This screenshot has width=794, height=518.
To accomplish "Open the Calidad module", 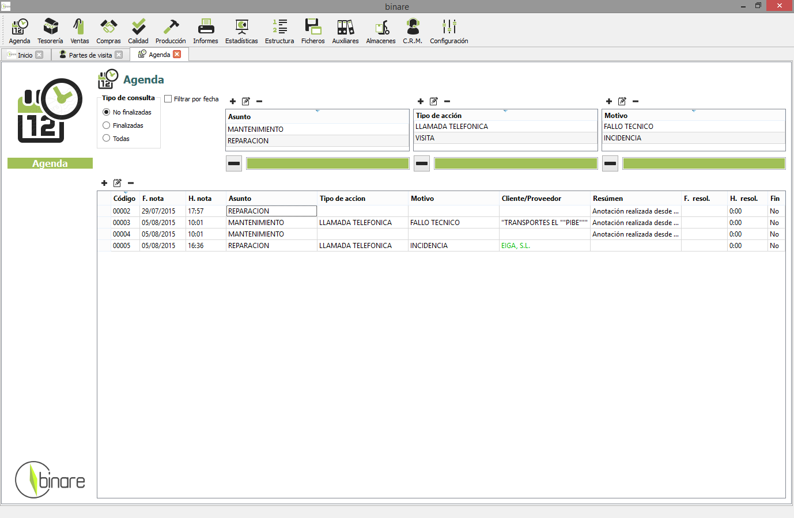I will [138, 31].
